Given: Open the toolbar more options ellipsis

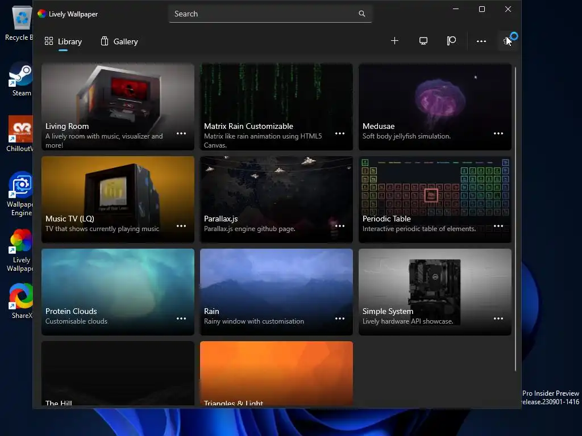Looking at the screenshot, I should coord(481,41).
